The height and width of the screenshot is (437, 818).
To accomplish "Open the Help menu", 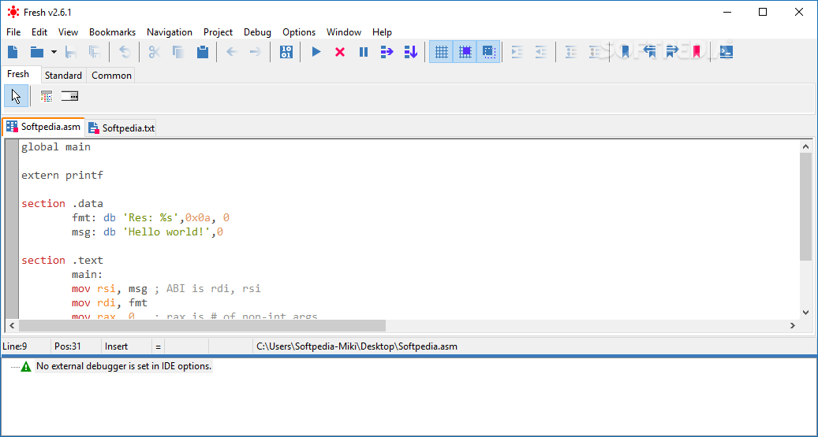I will coord(382,31).
